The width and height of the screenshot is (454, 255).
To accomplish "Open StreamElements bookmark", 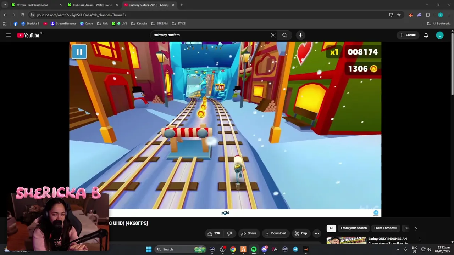I will [63, 24].
